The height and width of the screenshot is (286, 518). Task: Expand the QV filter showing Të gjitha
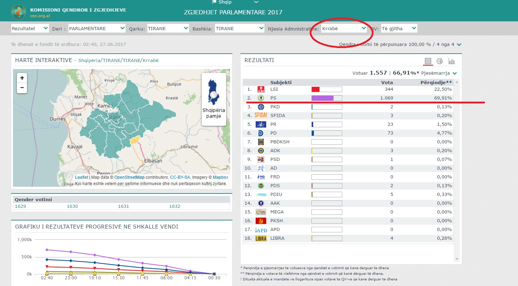[399, 28]
